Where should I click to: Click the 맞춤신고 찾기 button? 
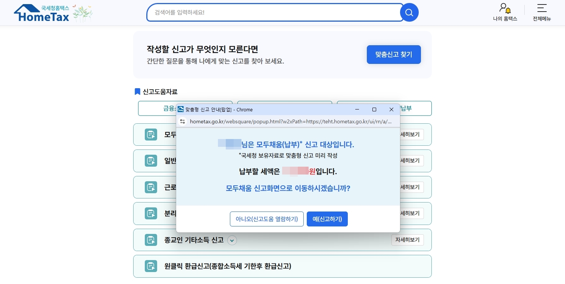click(394, 55)
